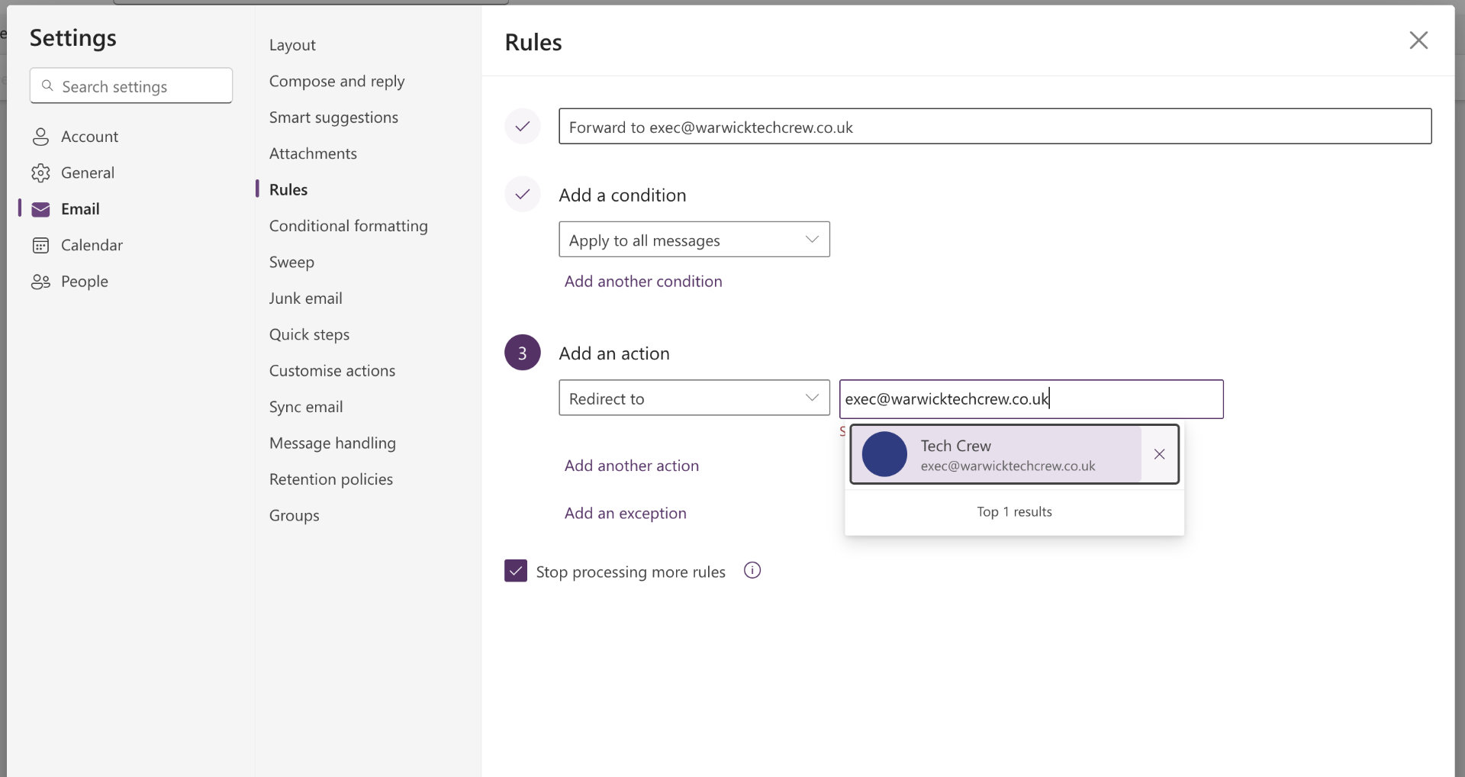Open the condition selector chevron
Viewport: 1465px width, 777px height.
[x=811, y=239]
